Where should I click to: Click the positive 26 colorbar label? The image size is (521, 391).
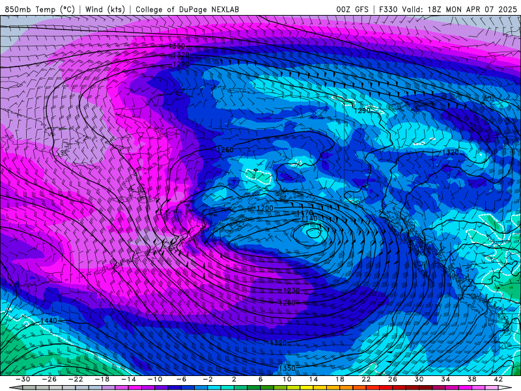point(393,379)
